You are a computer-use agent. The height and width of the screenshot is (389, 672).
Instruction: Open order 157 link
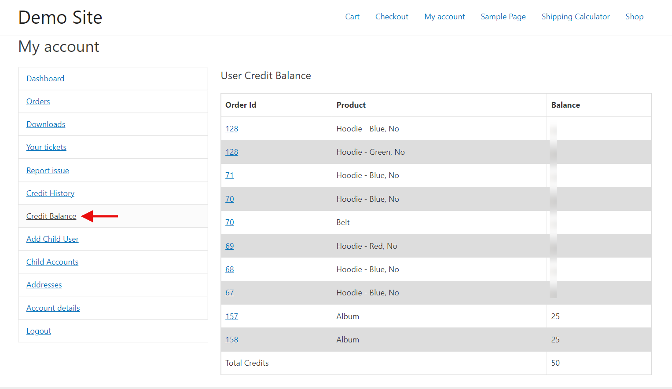pos(231,316)
